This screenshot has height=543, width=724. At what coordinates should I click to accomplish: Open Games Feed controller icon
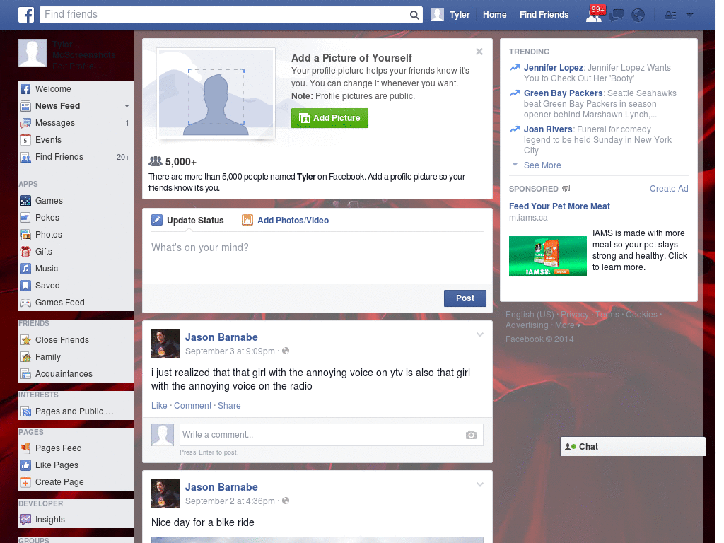[x=25, y=303]
